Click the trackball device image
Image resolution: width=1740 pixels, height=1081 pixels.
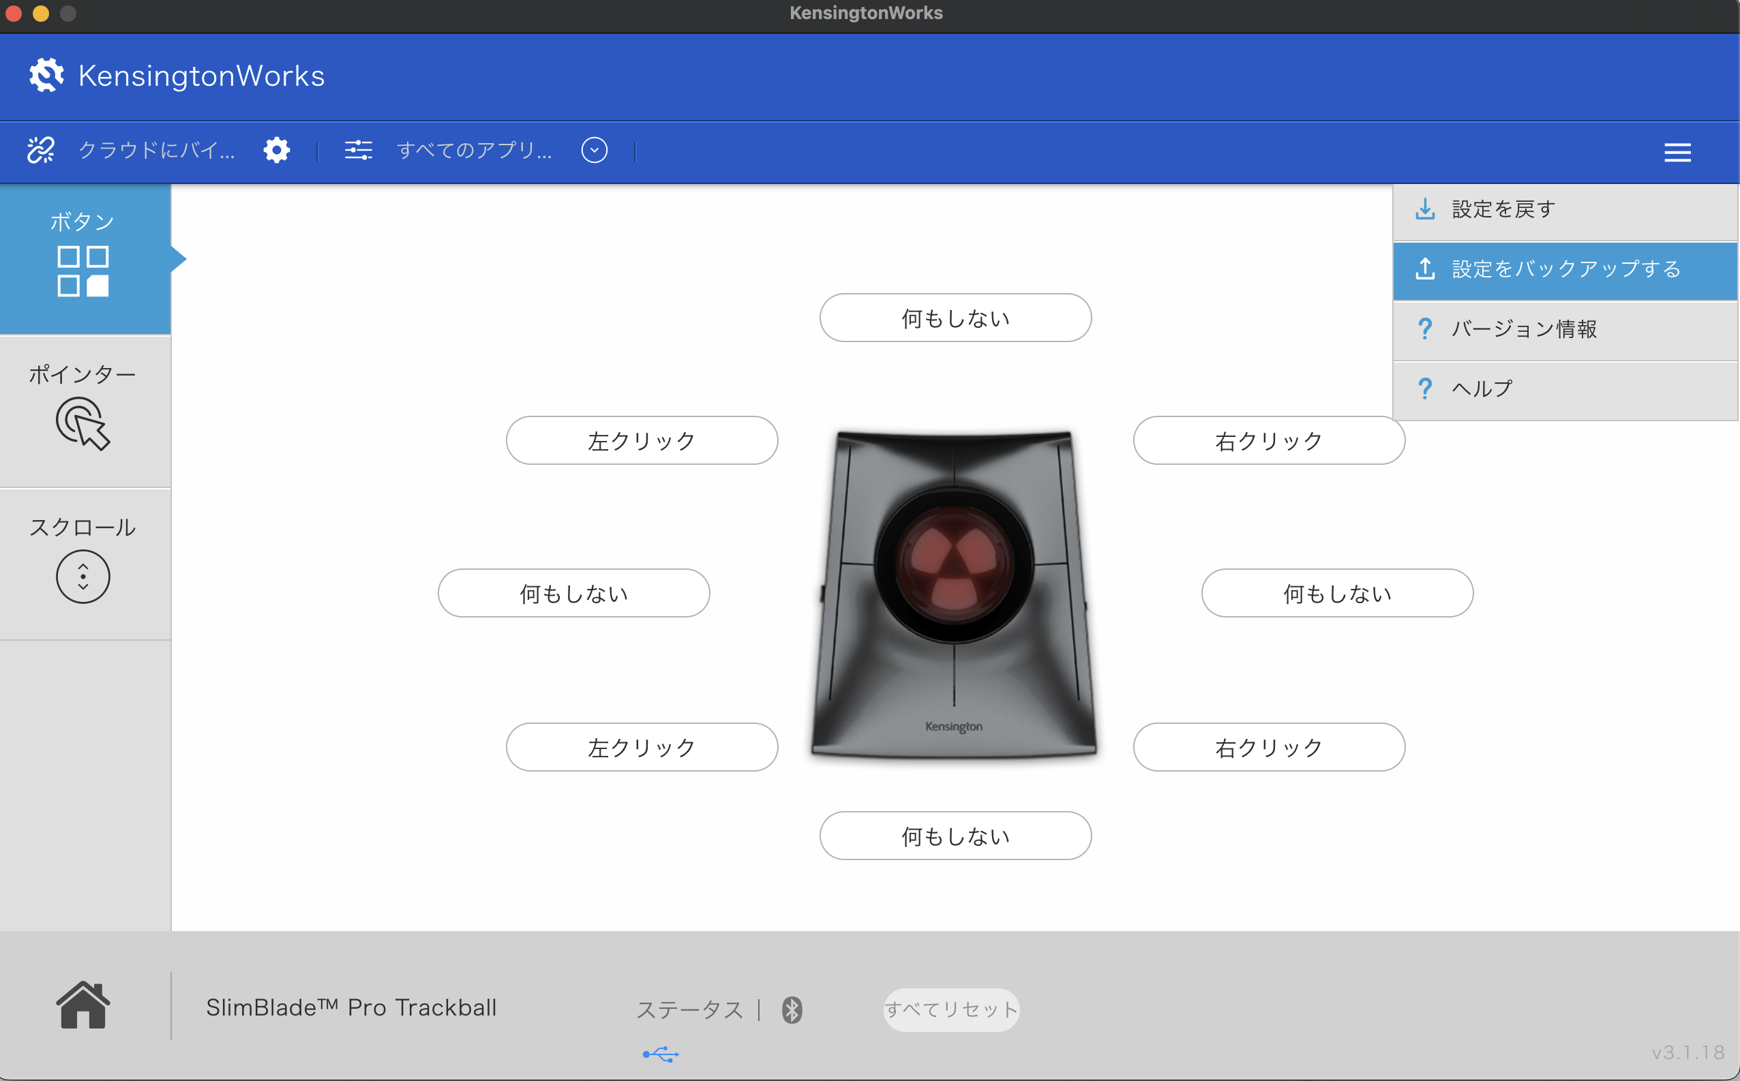tap(954, 594)
